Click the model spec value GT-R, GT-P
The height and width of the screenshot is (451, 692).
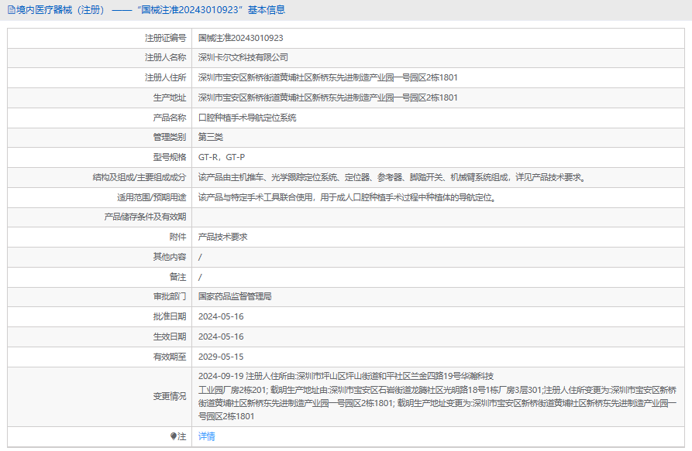point(222,158)
